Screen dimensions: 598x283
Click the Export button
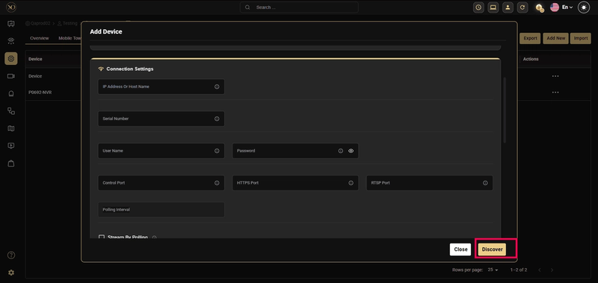click(x=530, y=38)
